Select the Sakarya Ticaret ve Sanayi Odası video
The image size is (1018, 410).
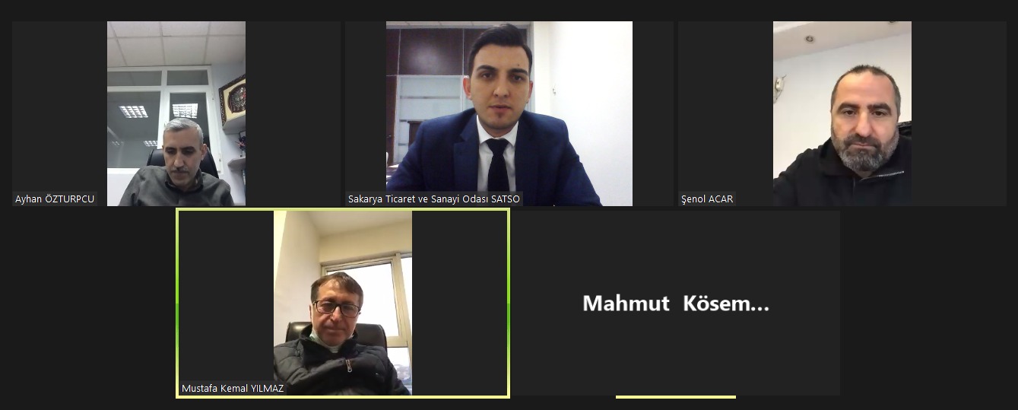click(509, 113)
